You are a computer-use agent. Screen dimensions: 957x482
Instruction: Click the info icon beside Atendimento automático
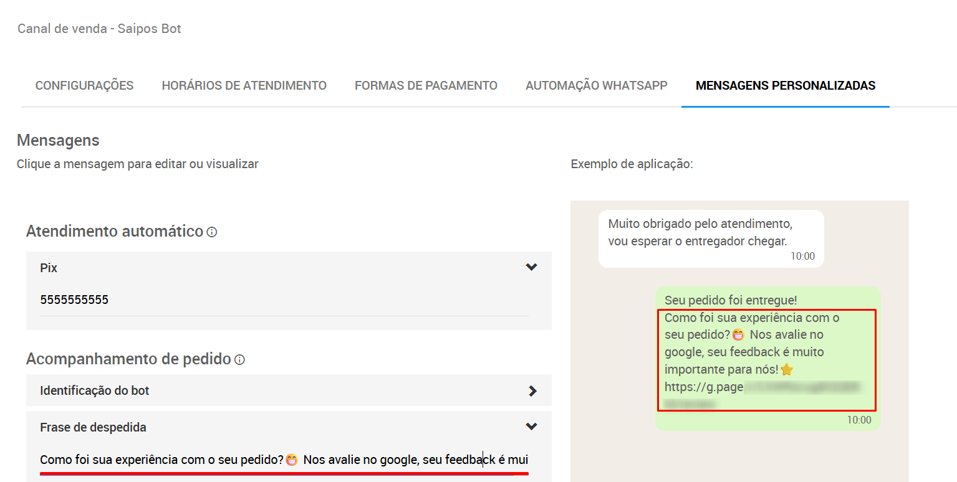click(212, 232)
